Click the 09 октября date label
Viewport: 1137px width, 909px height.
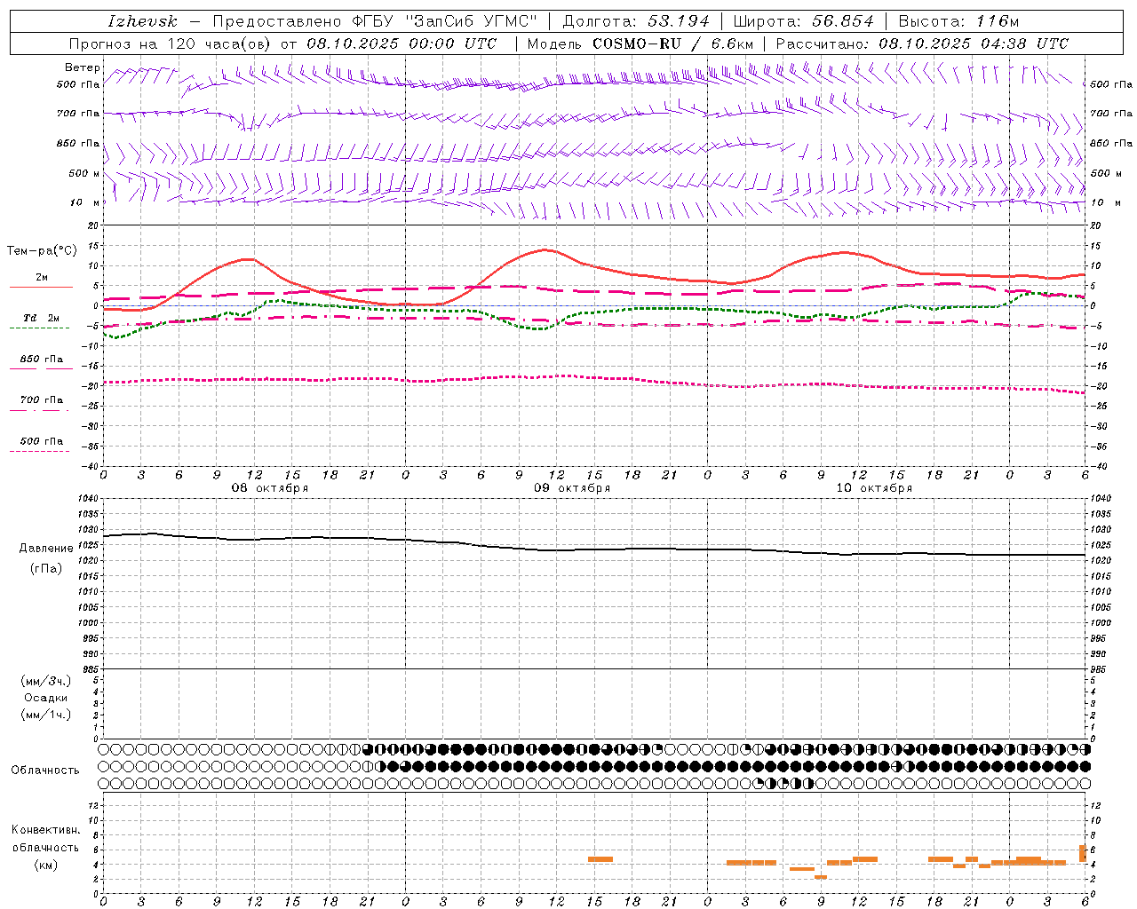[572, 488]
